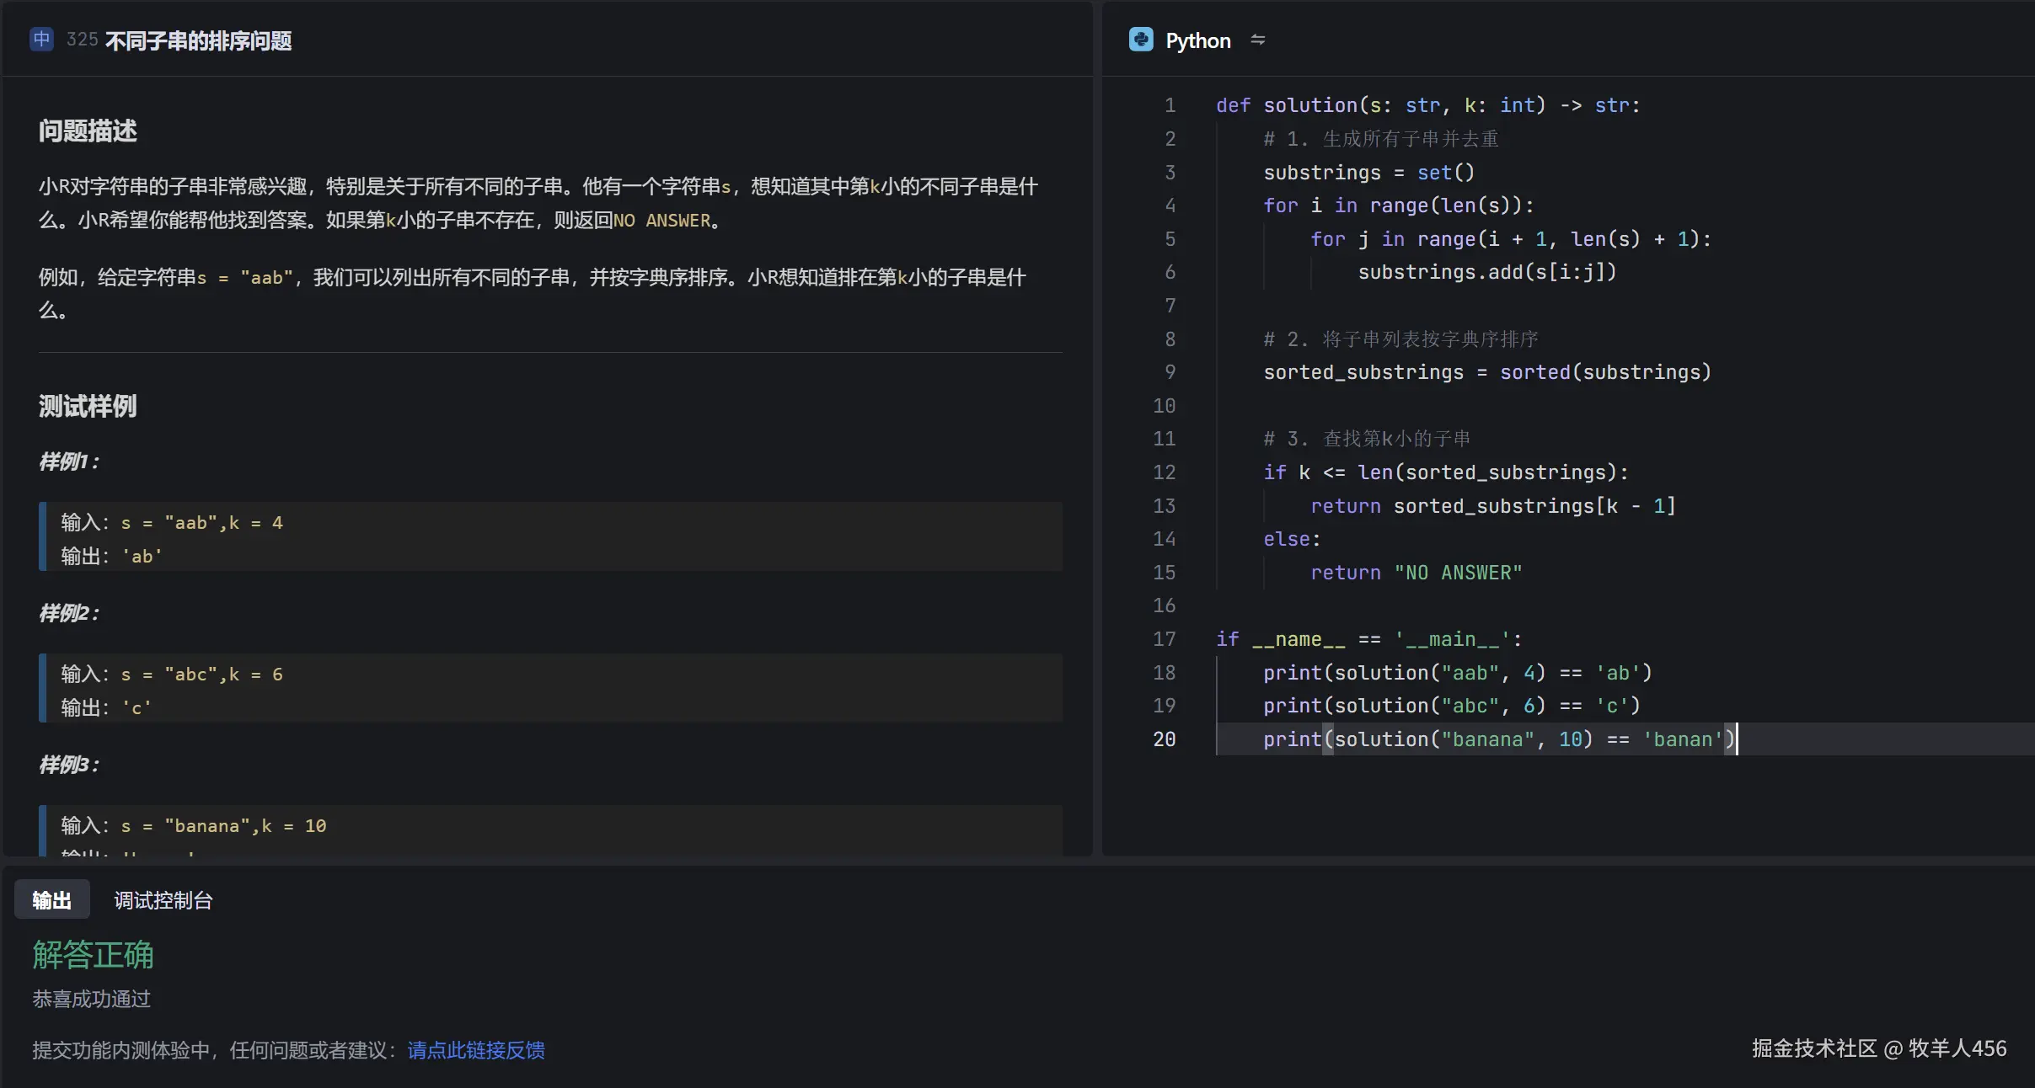Switch to the 调试控制台 tab
The height and width of the screenshot is (1088, 2035).
click(x=163, y=900)
